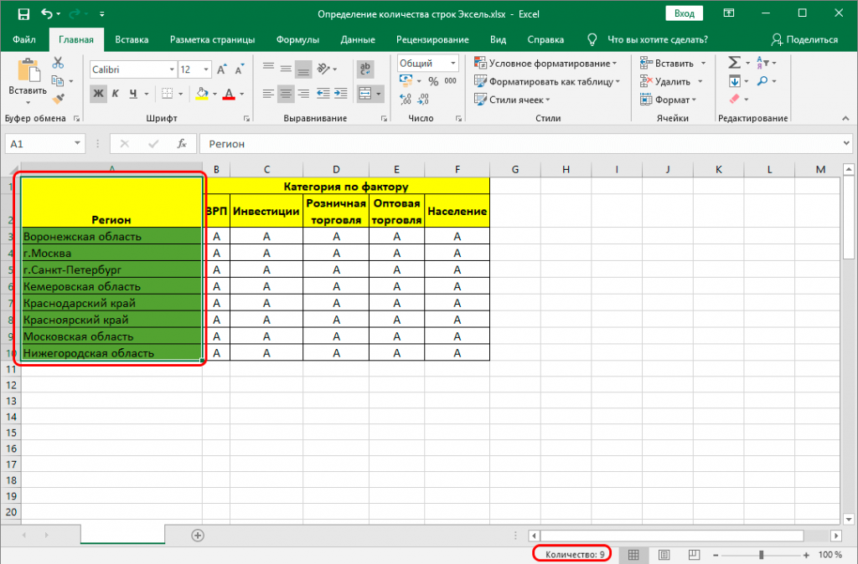Click the Поделиться share button

pyautogui.click(x=804, y=39)
